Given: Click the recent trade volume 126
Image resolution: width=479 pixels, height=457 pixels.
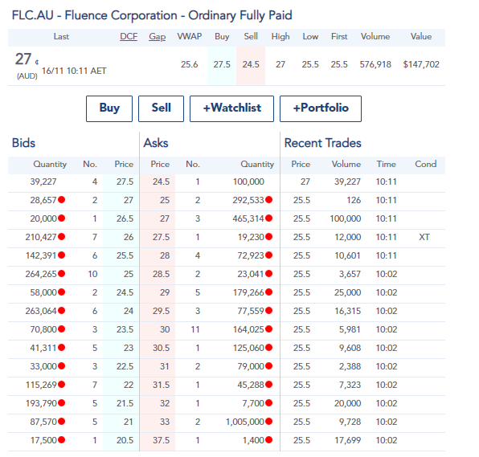Looking at the screenshot, I should [x=354, y=200].
